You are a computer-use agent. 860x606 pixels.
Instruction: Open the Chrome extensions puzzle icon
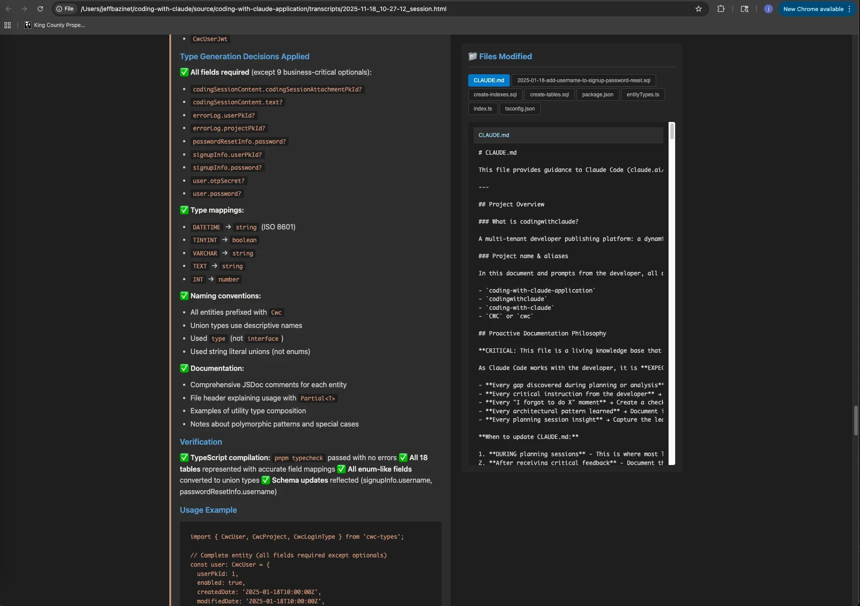721,9
